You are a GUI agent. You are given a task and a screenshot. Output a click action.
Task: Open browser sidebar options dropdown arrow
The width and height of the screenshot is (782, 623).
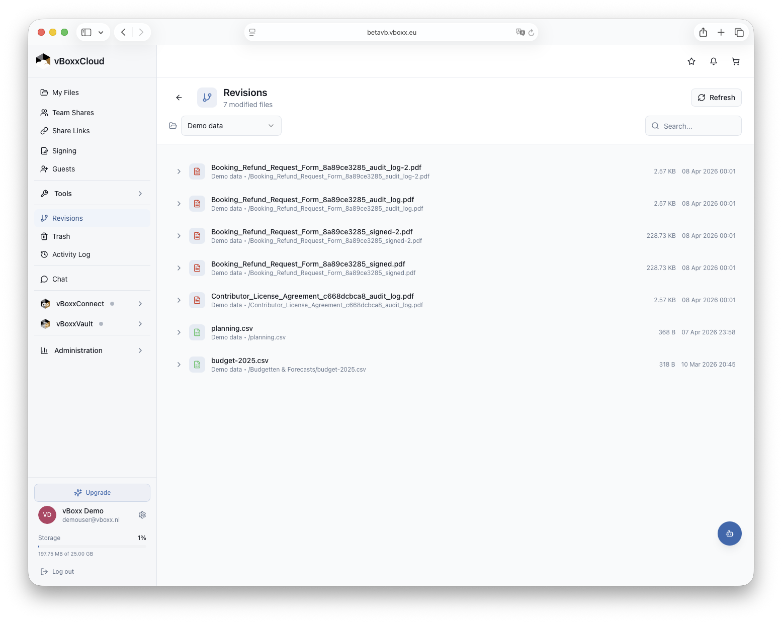[101, 32]
